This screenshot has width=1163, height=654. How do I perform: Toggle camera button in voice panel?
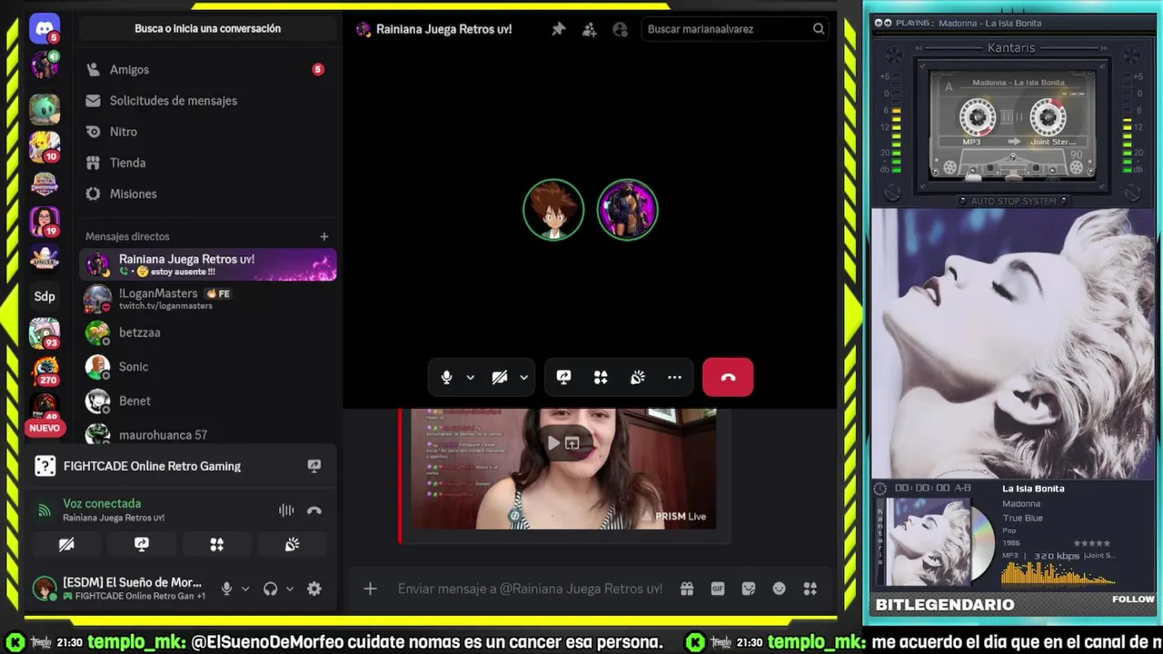66,545
